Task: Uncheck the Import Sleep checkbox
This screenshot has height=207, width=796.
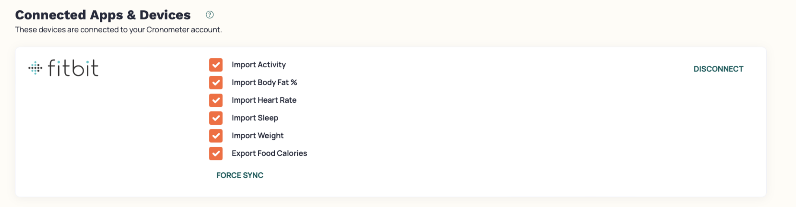Action: [x=216, y=118]
